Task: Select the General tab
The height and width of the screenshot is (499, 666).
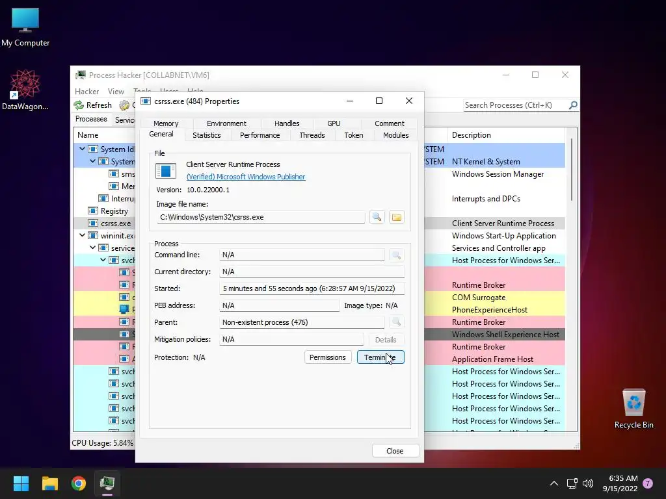Action: [161, 134]
